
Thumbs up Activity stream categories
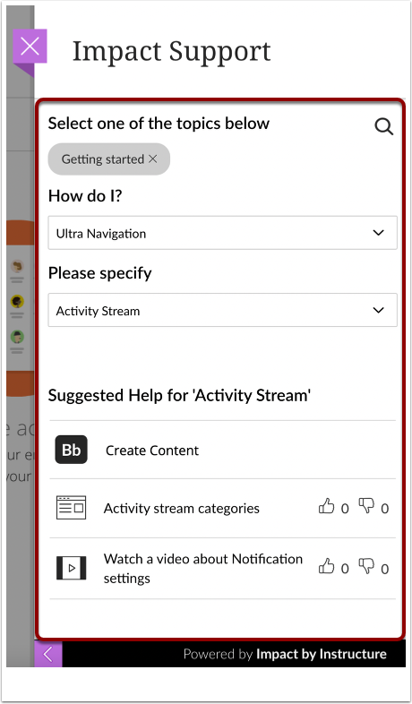326,507
